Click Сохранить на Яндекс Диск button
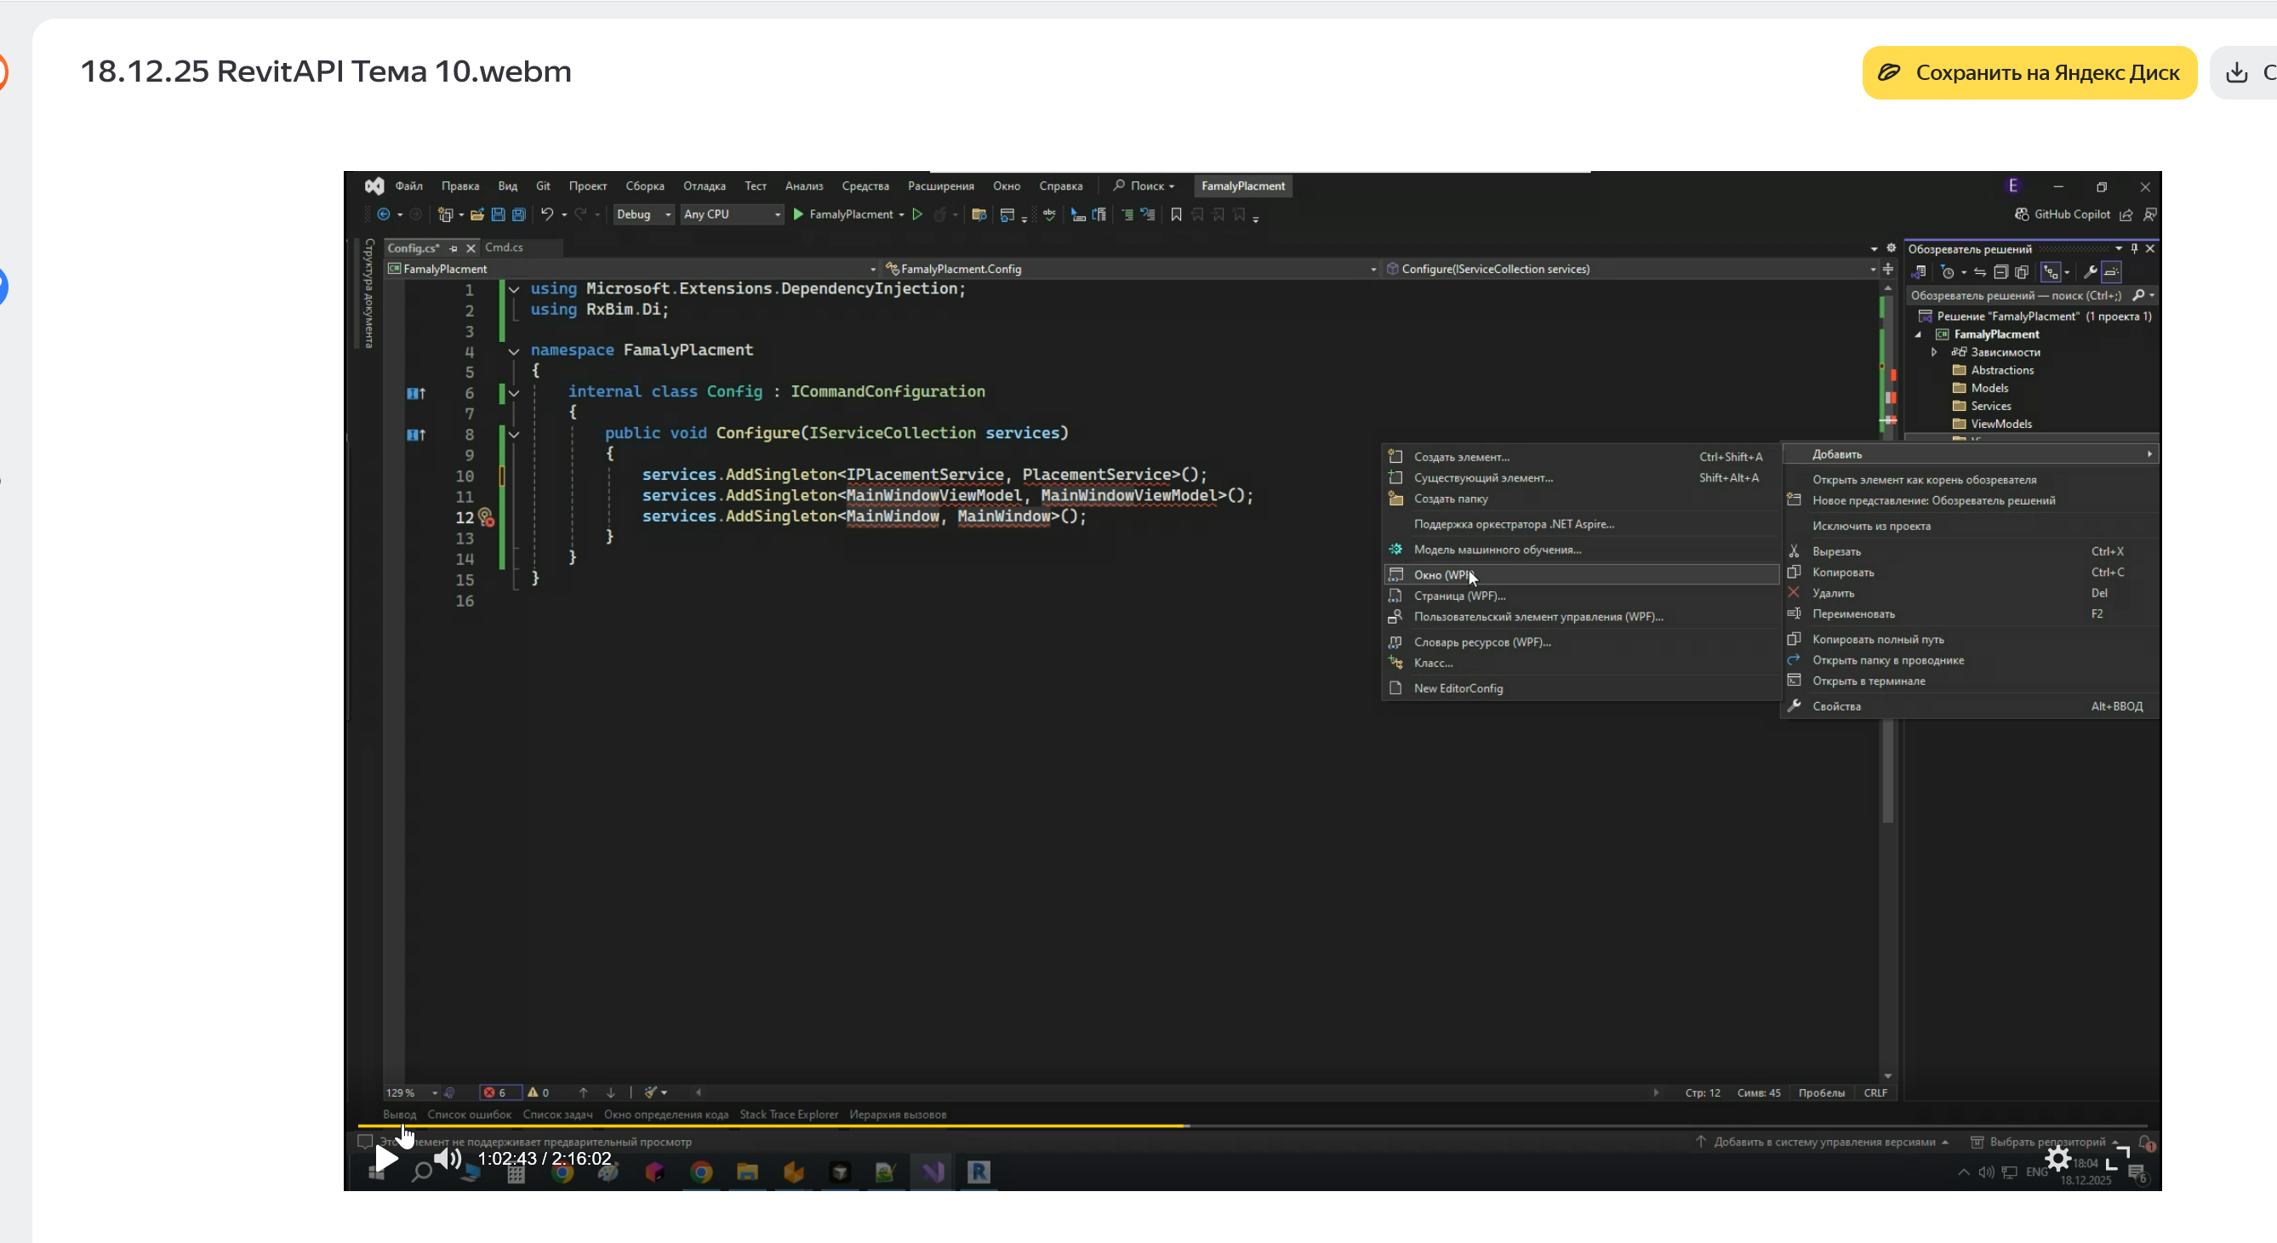 (2029, 72)
